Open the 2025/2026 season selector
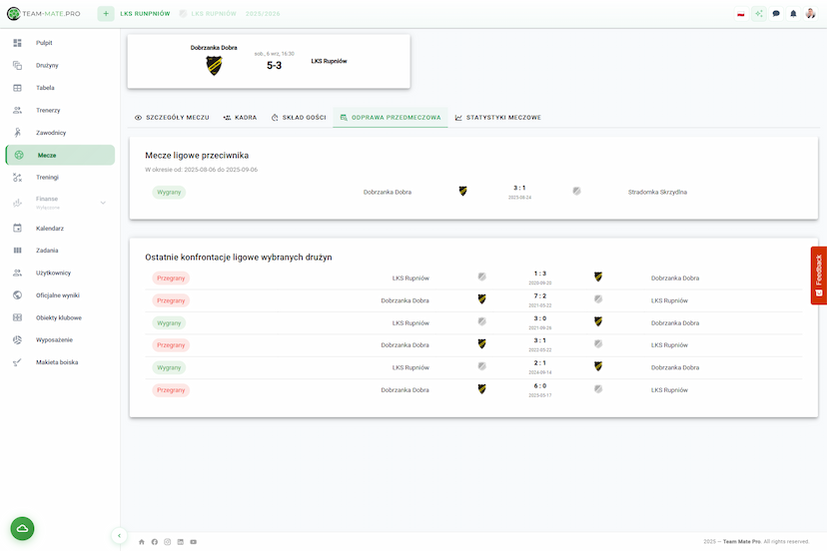This screenshot has width=827, height=551. click(x=263, y=14)
